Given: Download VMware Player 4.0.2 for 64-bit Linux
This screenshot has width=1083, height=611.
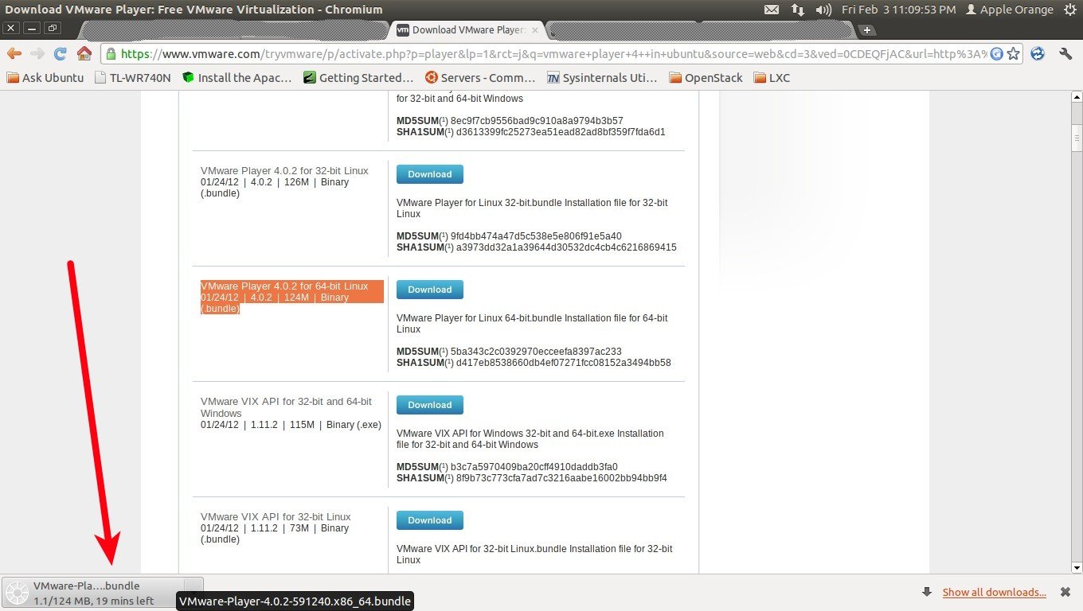Looking at the screenshot, I should click(430, 290).
